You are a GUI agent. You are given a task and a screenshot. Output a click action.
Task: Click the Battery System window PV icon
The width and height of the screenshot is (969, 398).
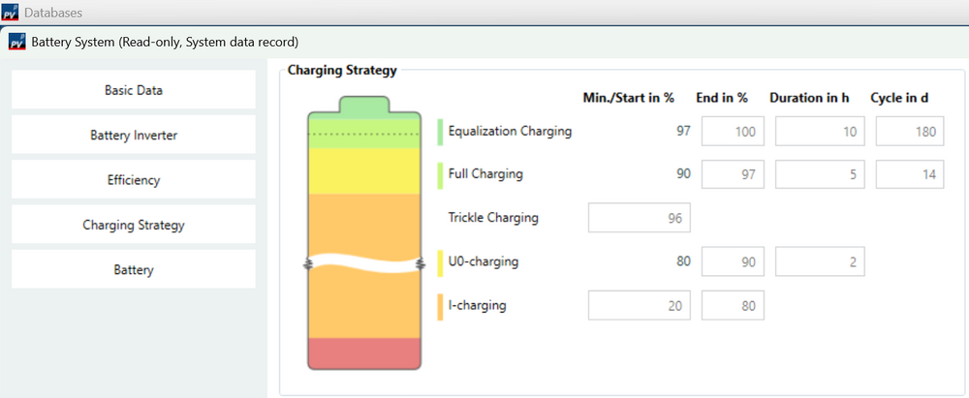pyautogui.click(x=17, y=42)
